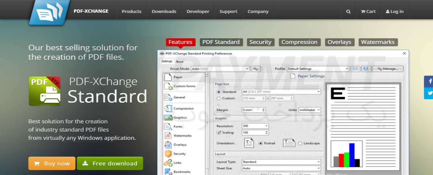Viewport: 433px width, 175px height.
Task: Open the Layout Type Standard dropdown
Action: [281, 162]
